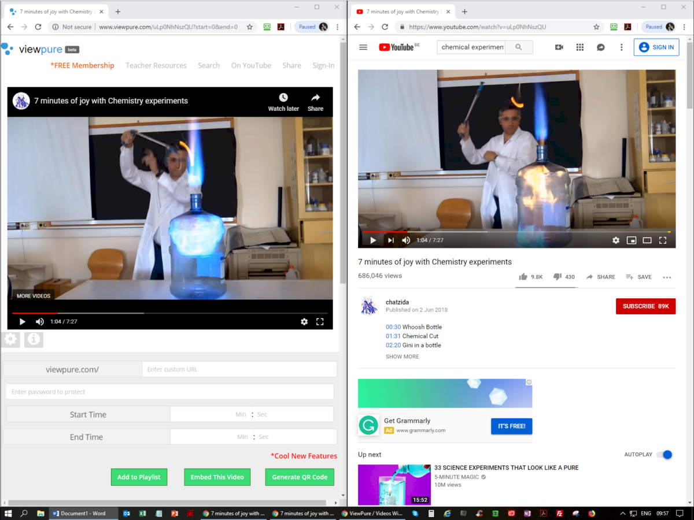Expand the description with SHOW MORE
The width and height of the screenshot is (694, 520).
403,356
